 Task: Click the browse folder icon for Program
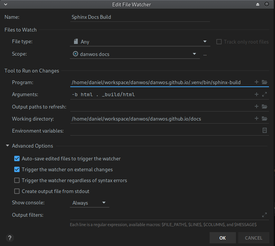click(x=264, y=82)
